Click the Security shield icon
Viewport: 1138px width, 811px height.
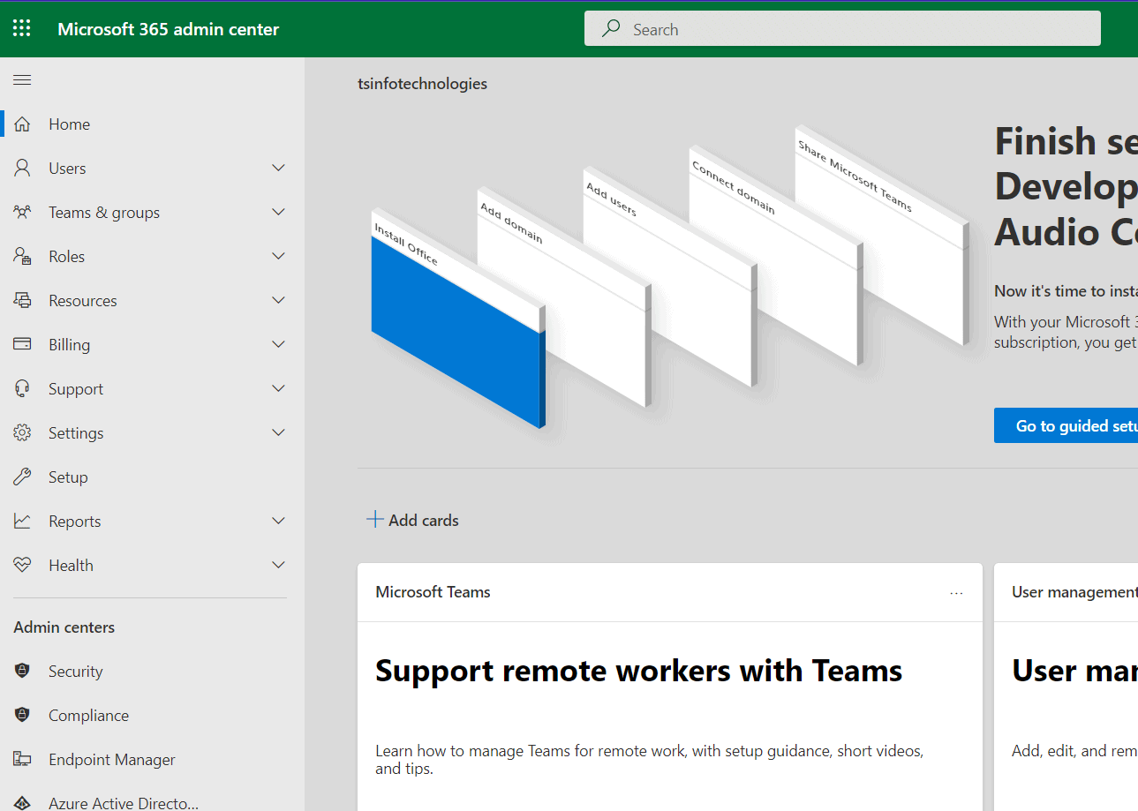click(x=22, y=672)
